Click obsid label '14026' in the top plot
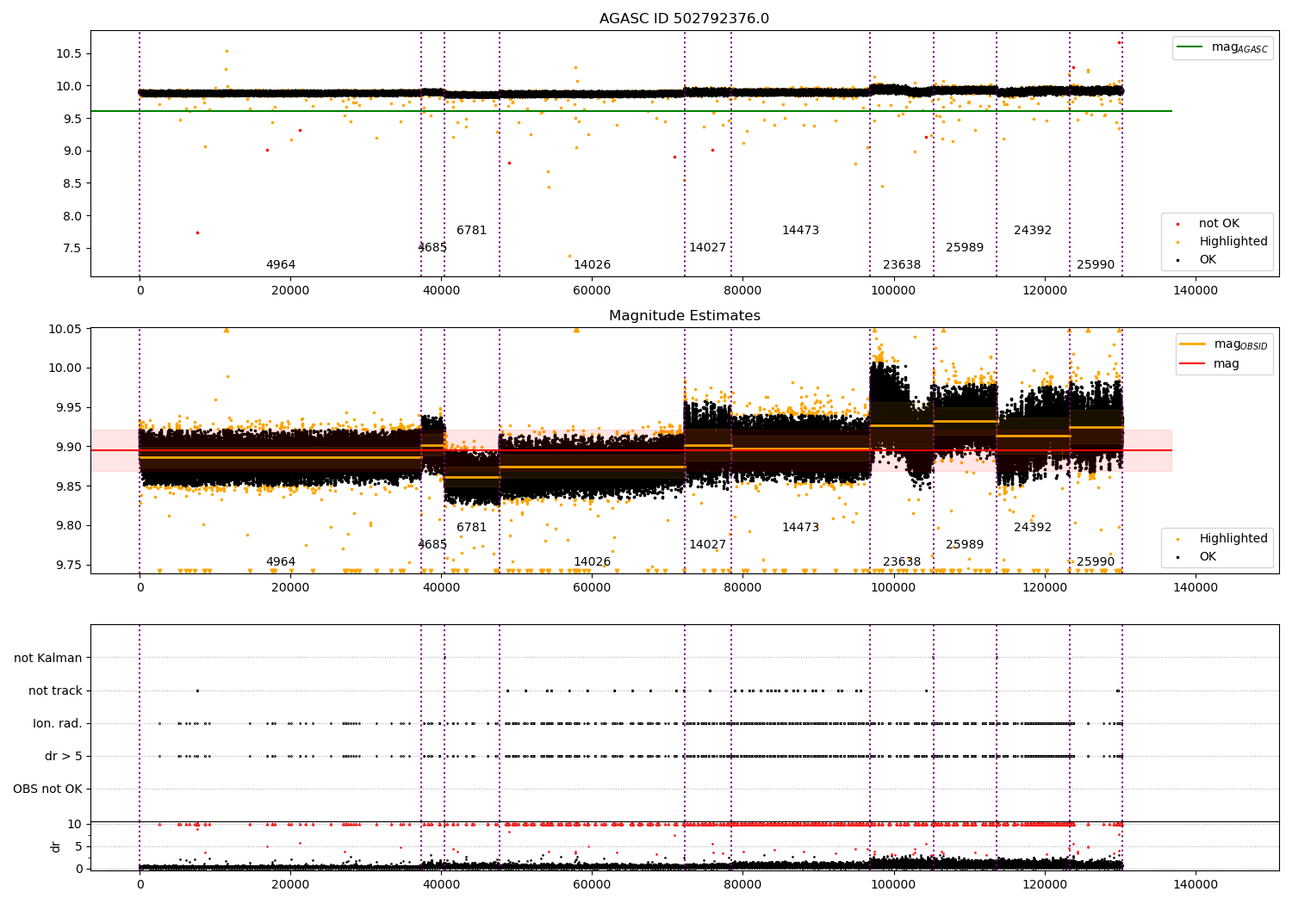Screen dimensions: 1292x904 click(593, 265)
